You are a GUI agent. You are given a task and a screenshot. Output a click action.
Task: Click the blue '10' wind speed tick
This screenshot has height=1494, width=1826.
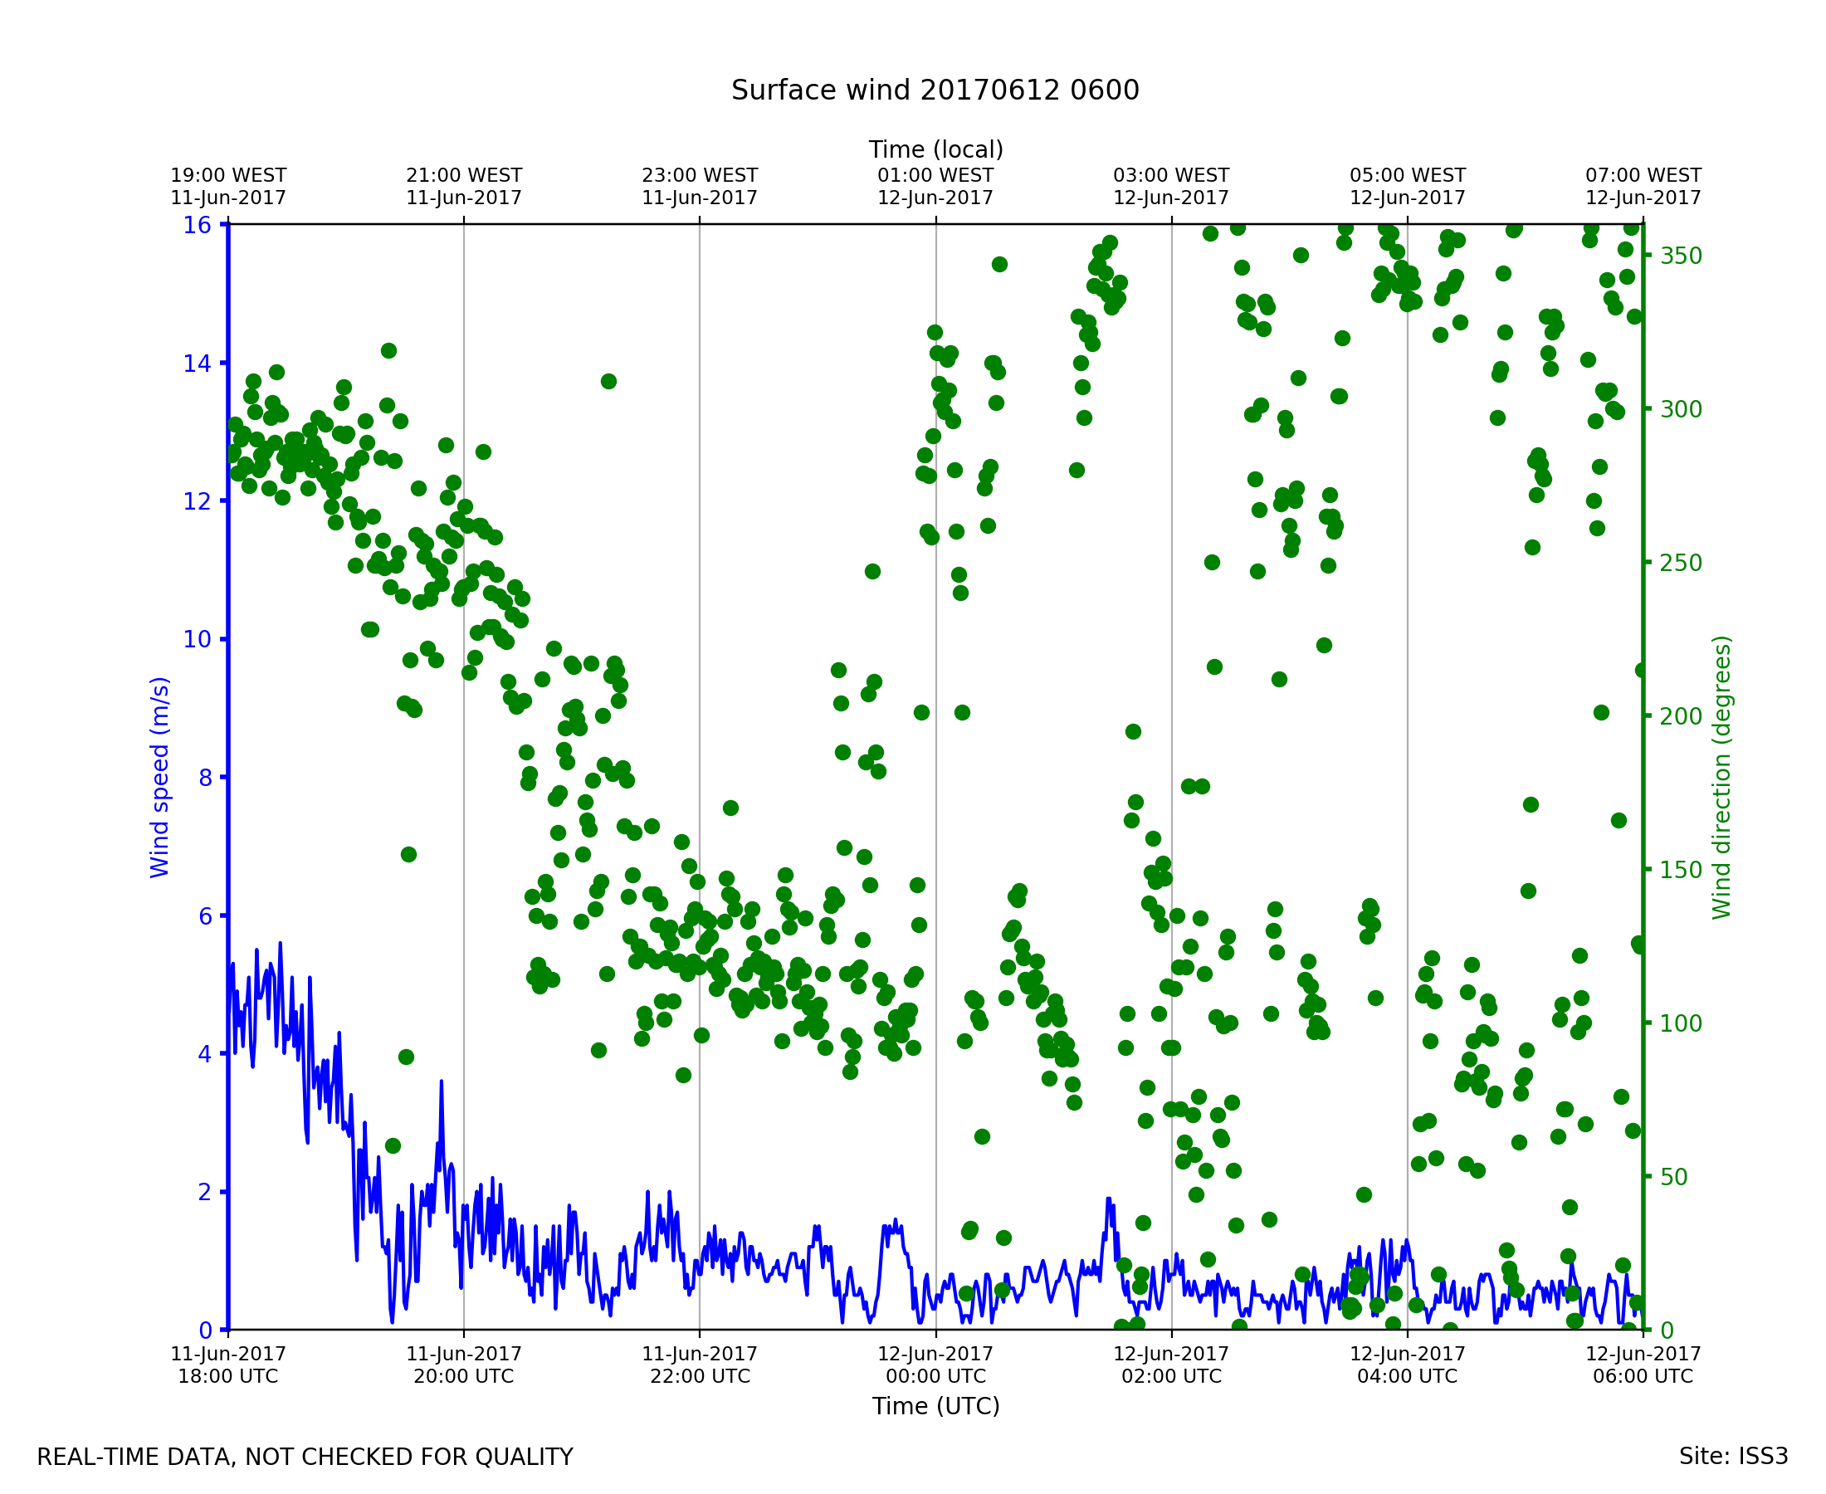tap(196, 639)
